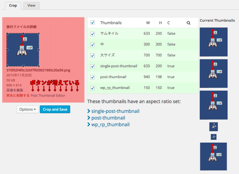Uncheck the 中 size checkbox
This screenshot has width=239, height=174.
point(92,45)
